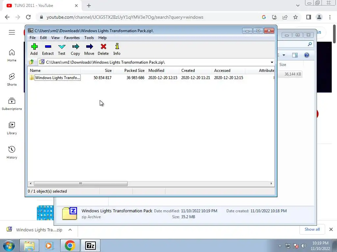Click the Copy toolbar icon
The width and height of the screenshot is (337, 252).
coord(75,50)
